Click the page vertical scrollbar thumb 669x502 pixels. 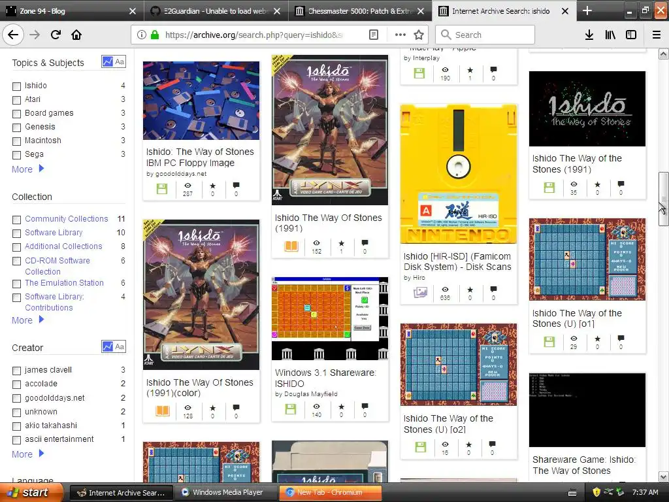[663, 199]
